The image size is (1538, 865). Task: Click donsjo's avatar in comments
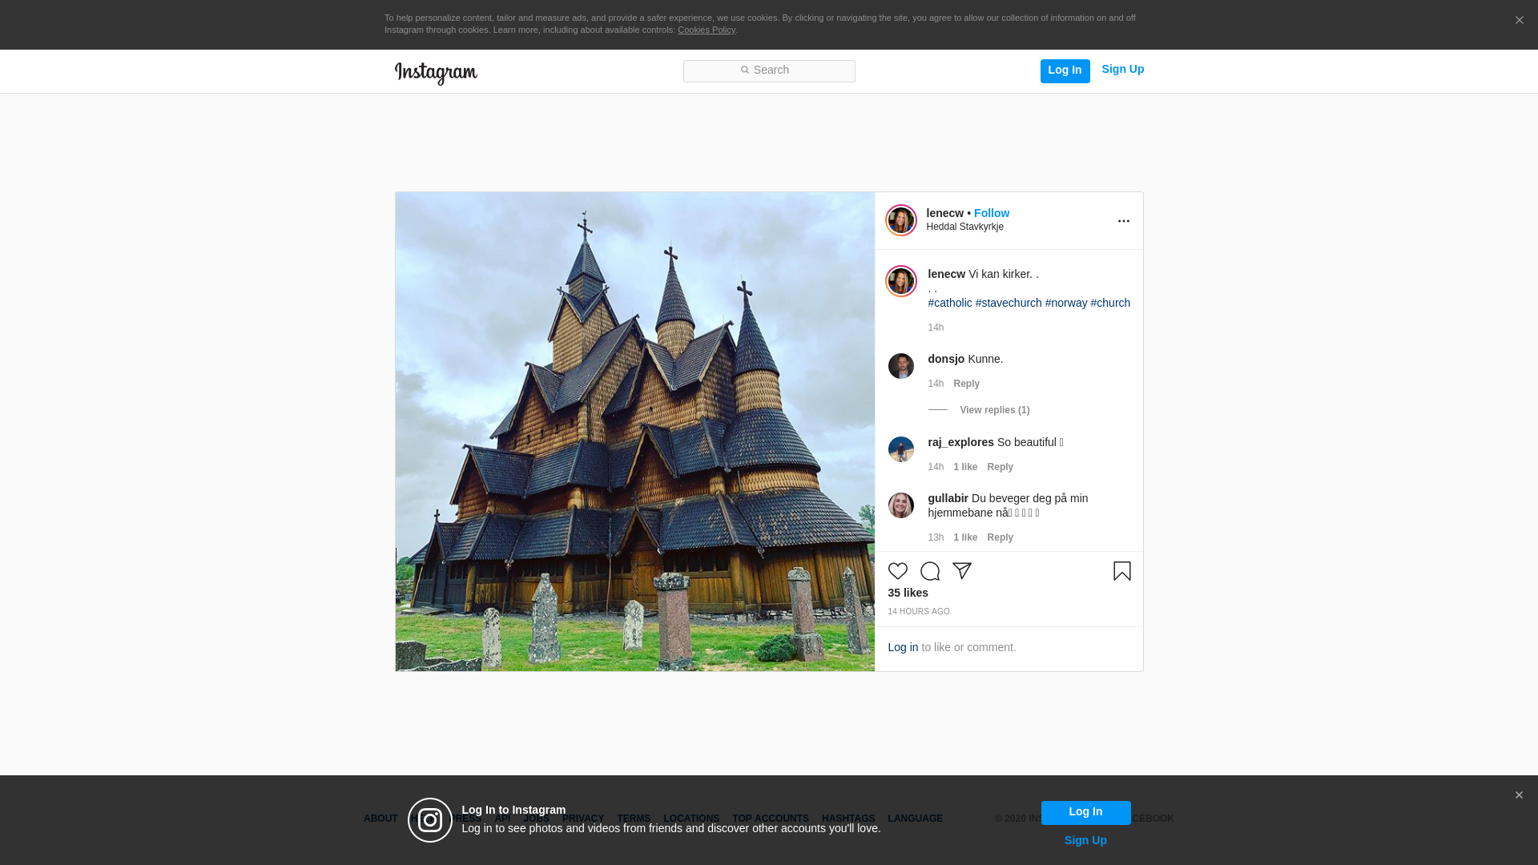pyautogui.click(x=900, y=366)
